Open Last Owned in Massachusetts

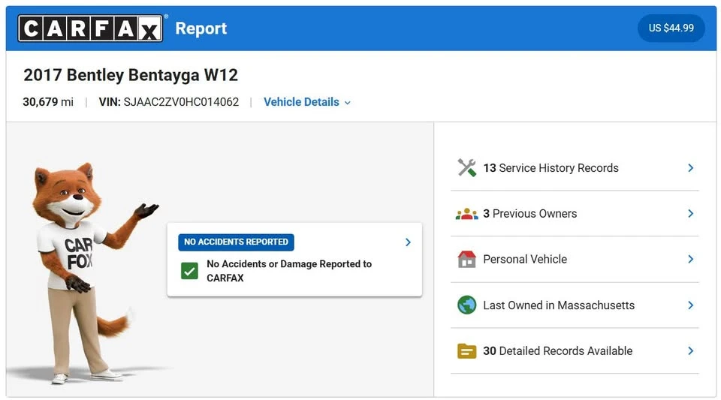(575, 305)
